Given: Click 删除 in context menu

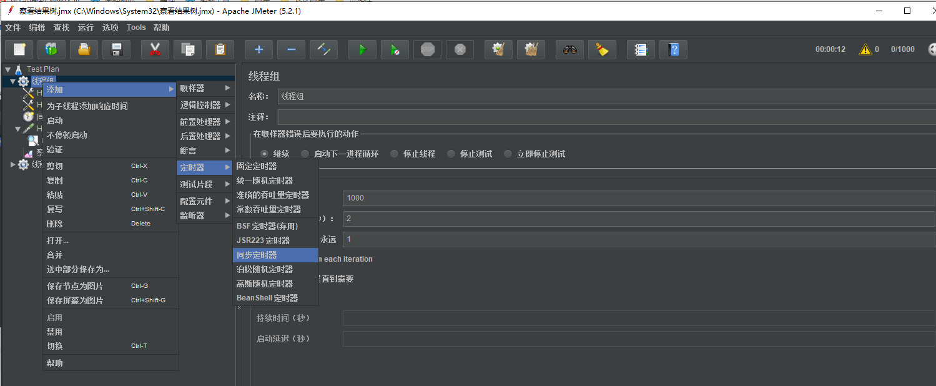Looking at the screenshot, I should tap(111, 224).
